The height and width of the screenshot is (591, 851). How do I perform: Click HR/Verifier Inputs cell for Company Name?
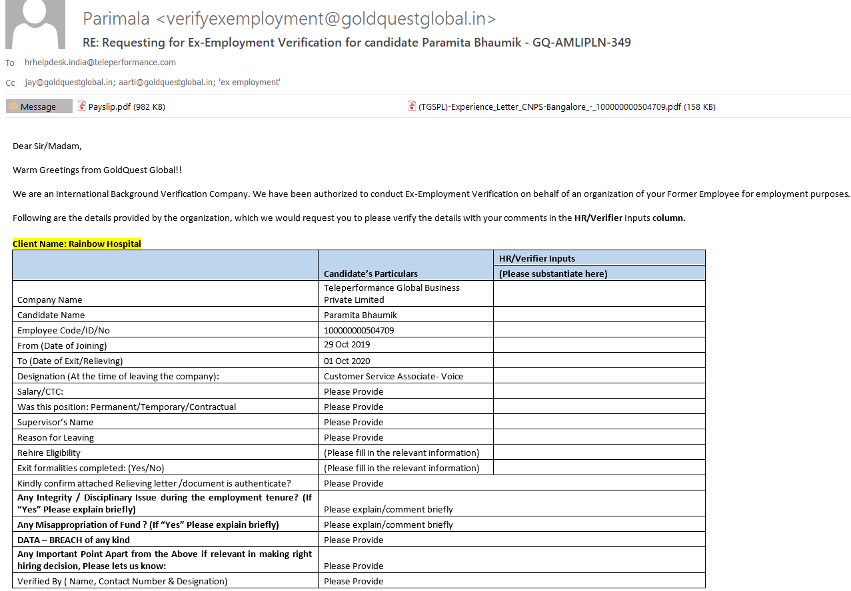[598, 294]
